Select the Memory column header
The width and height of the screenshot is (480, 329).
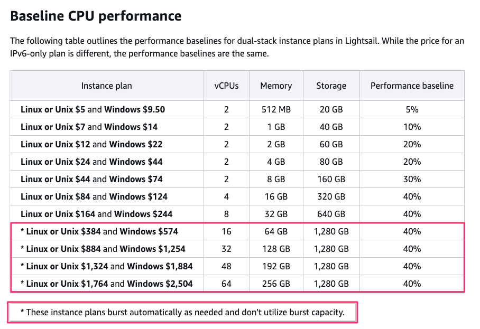point(276,86)
